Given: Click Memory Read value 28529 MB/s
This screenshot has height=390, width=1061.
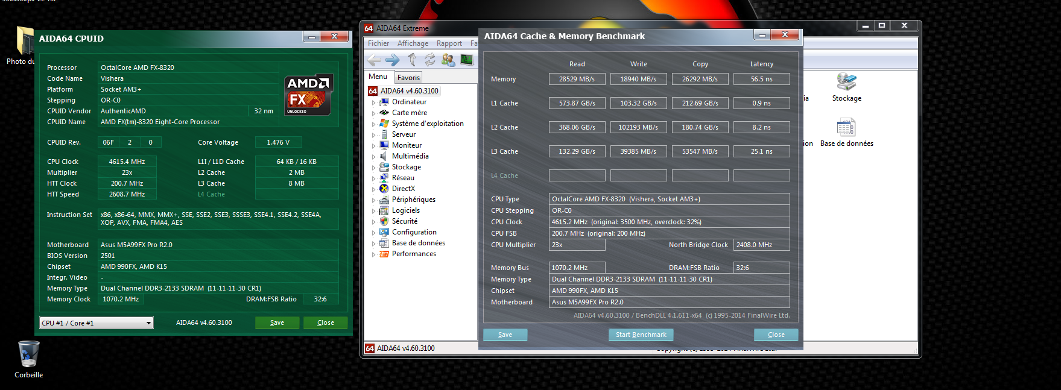Looking at the screenshot, I should [x=577, y=79].
